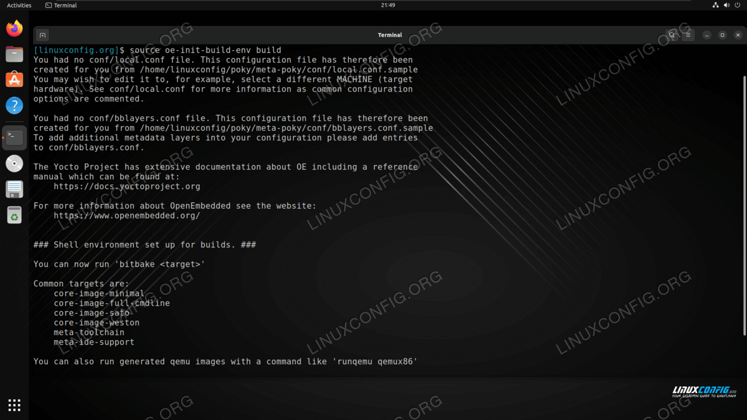Open the power menu icon in top bar
Image resolution: width=747 pixels, height=420 pixels.
(738, 5)
